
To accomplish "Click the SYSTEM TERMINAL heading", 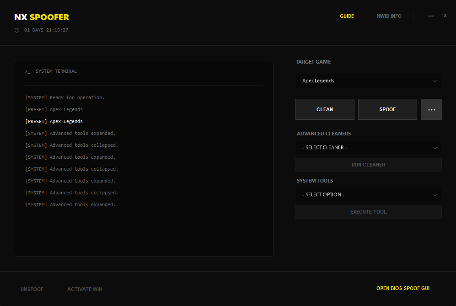I will (56, 71).
